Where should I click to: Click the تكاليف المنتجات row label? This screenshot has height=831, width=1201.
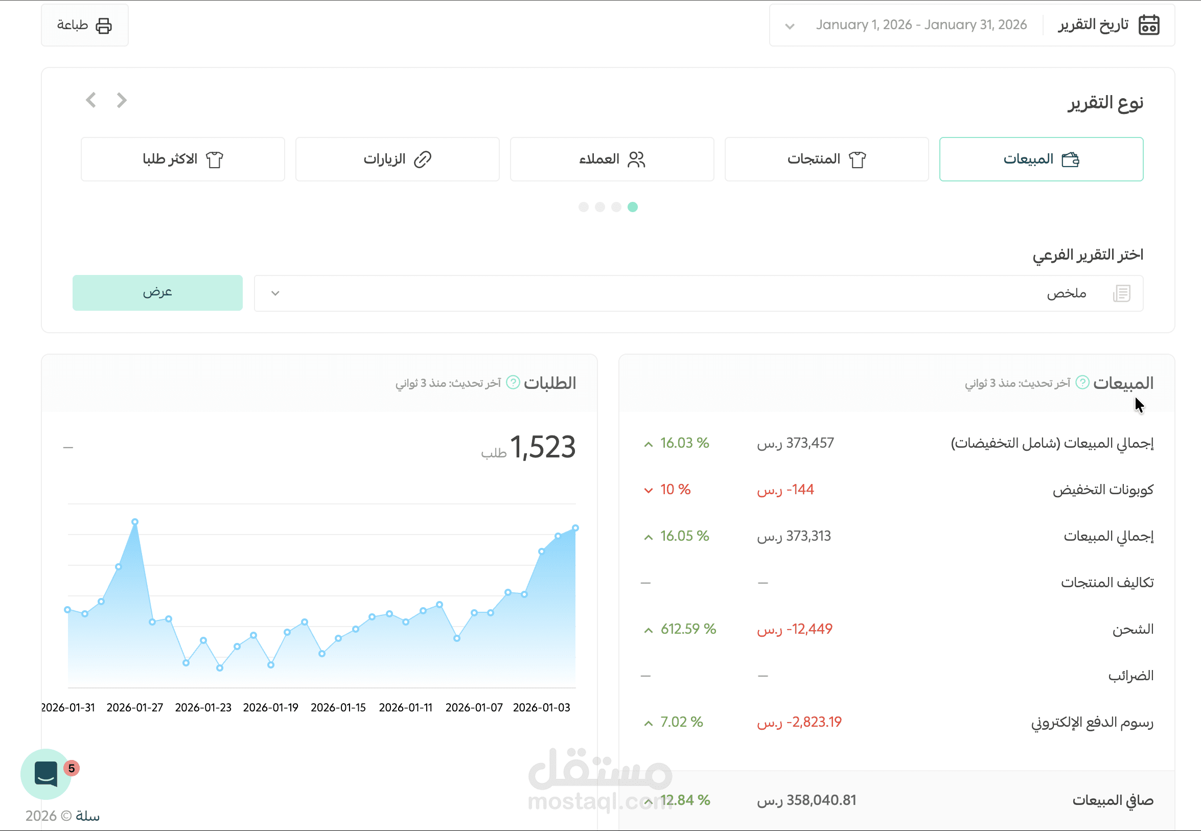coord(1107,583)
